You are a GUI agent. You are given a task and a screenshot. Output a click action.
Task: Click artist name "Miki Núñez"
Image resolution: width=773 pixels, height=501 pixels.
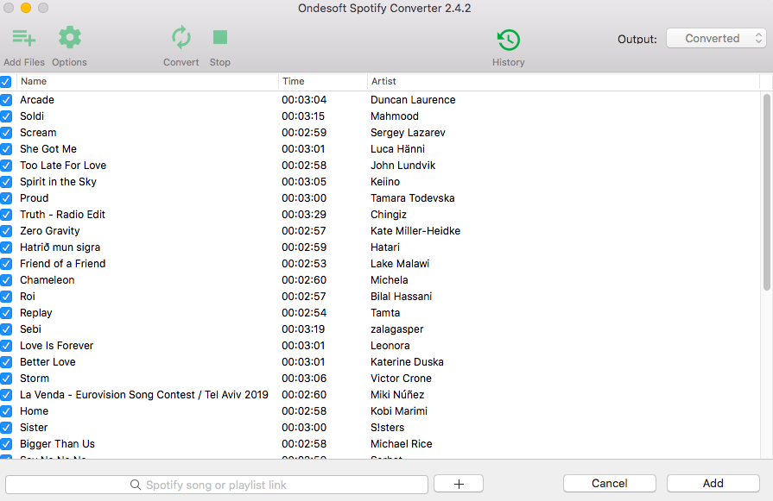pyautogui.click(x=397, y=395)
